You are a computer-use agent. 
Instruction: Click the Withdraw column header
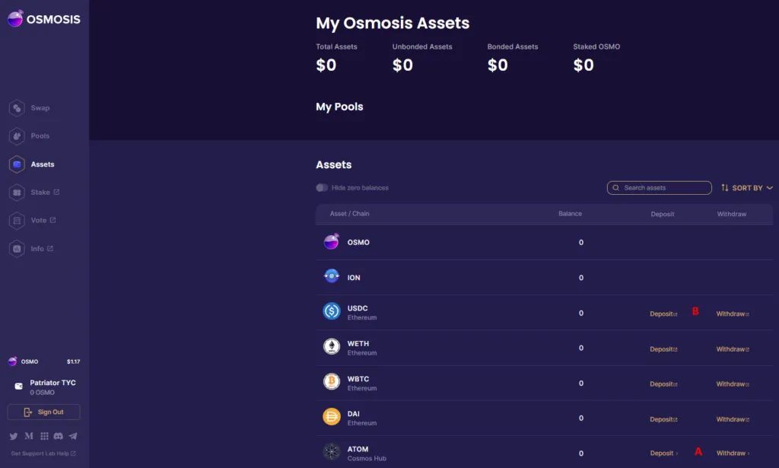(732, 214)
